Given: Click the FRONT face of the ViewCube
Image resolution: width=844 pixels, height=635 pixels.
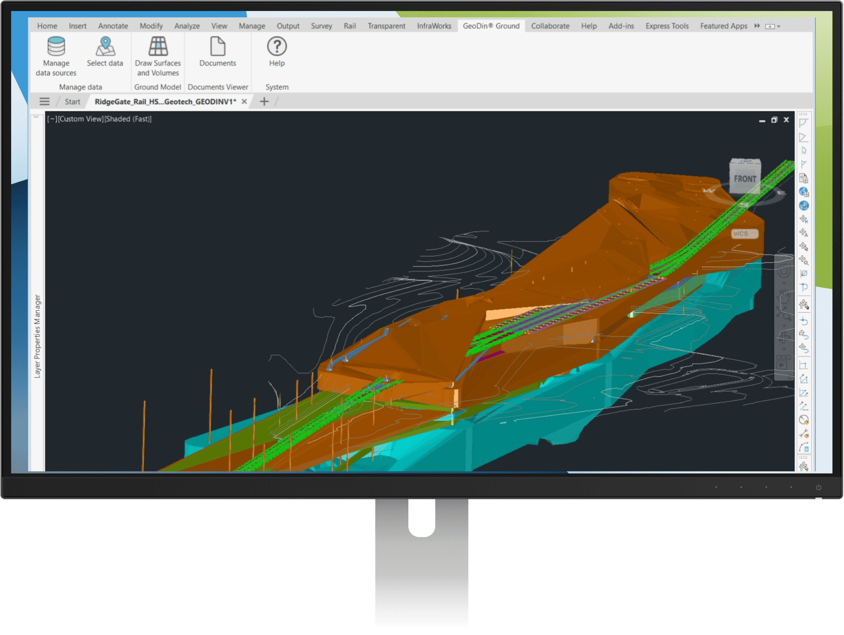Looking at the screenshot, I should pos(745,179).
